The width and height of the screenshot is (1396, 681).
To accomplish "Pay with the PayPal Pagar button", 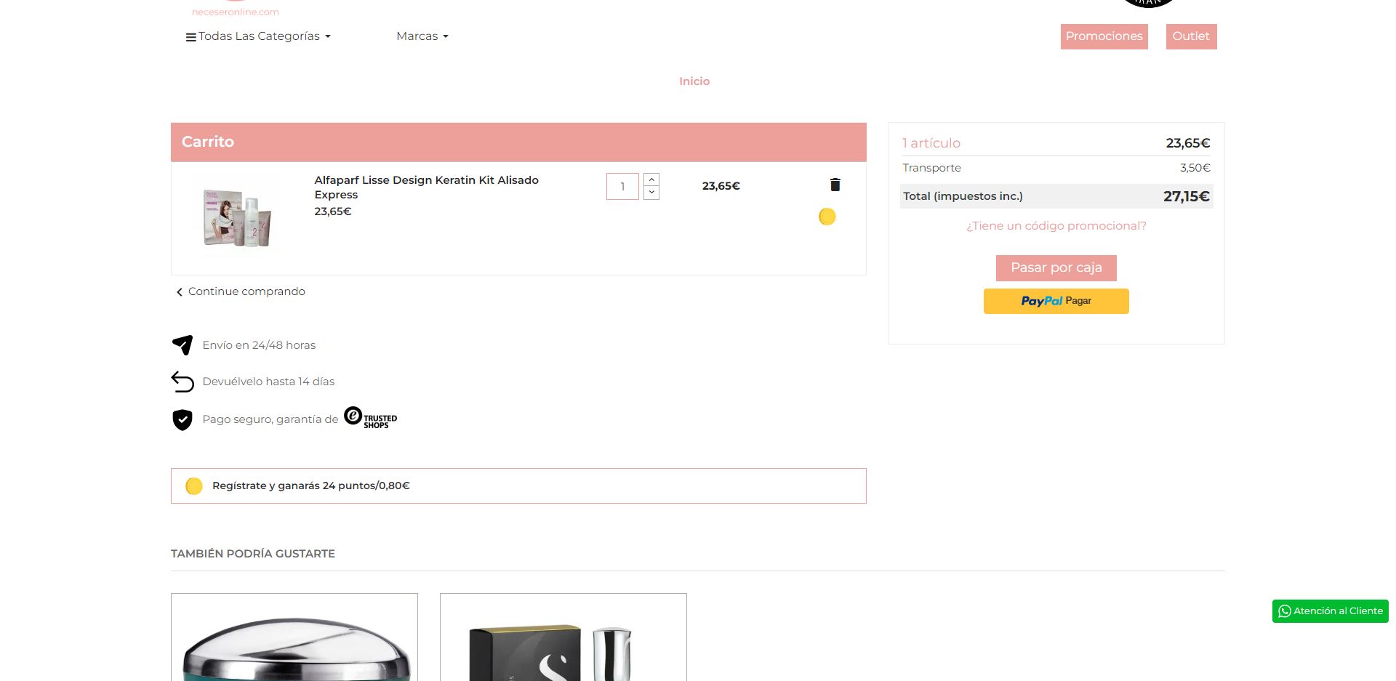I will [1056, 301].
